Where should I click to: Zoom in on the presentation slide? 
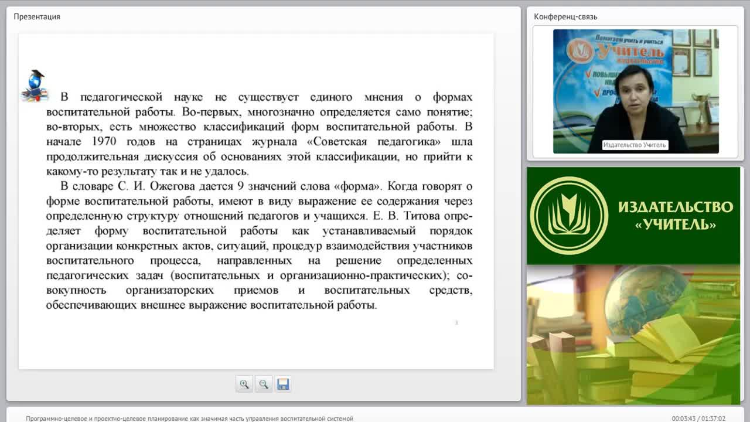tap(244, 384)
